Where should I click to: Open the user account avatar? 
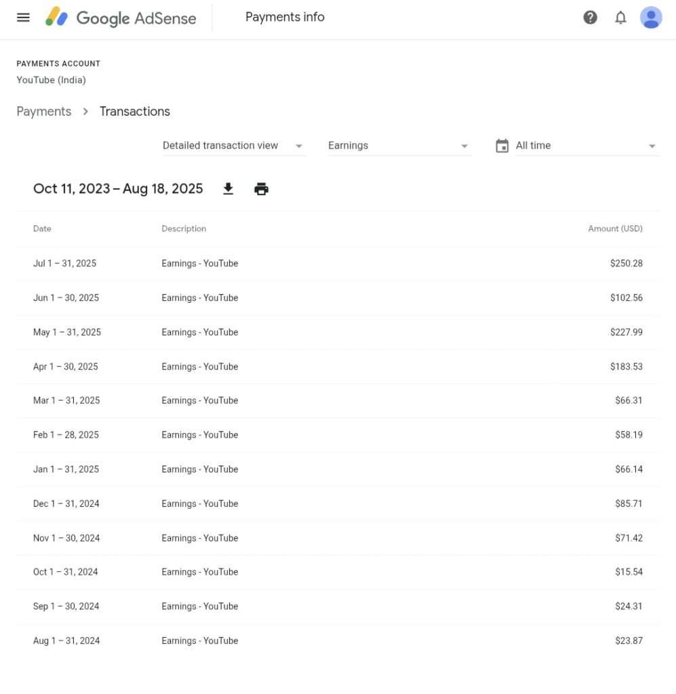point(651,18)
